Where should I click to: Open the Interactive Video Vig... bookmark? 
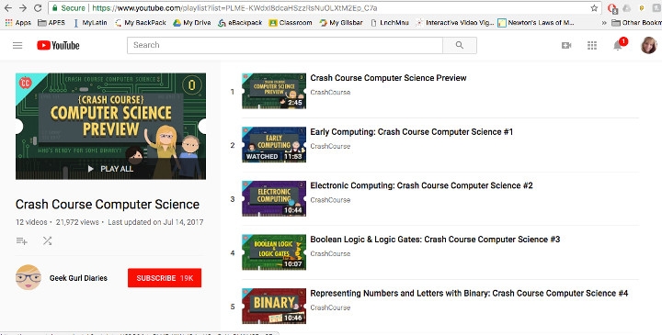[x=454, y=23]
